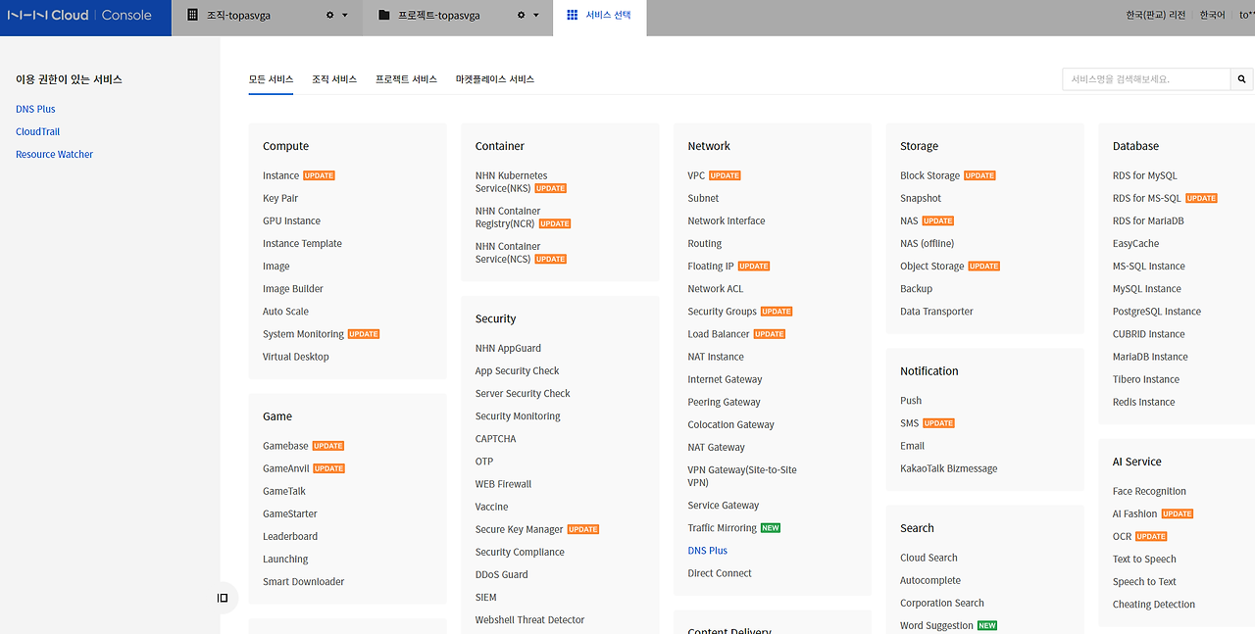Open the VPC service
This screenshot has height=634, width=1255.
[696, 176]
